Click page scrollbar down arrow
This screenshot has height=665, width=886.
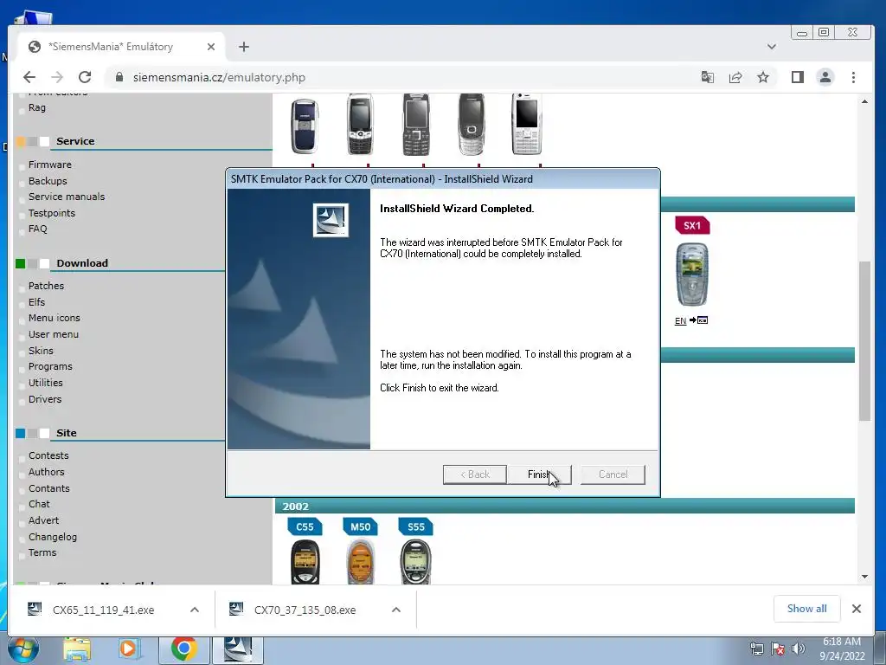pyautogui.click(x=864, y=577)
